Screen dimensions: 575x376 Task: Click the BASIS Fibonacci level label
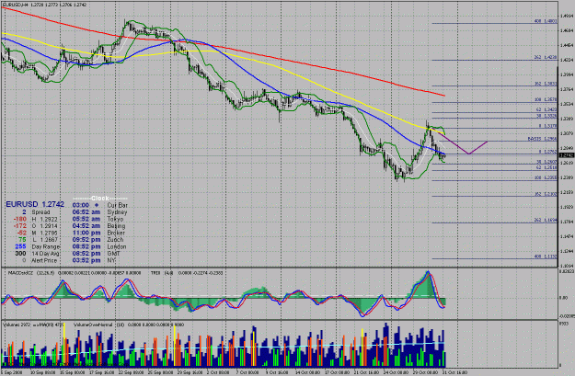pyautogui.click(x=543, y=139)
